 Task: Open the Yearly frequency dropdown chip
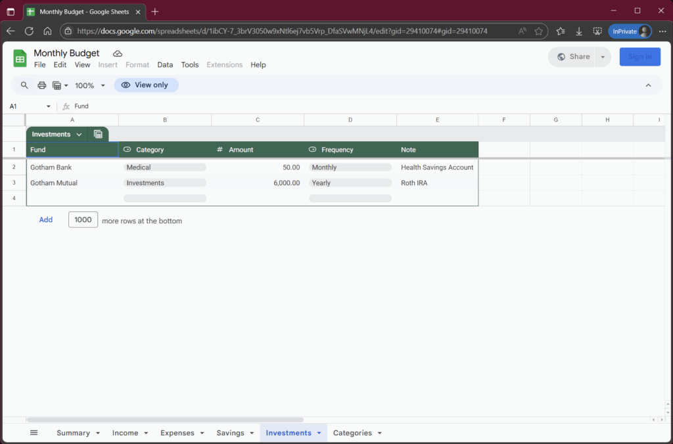(x=350, y=183)
